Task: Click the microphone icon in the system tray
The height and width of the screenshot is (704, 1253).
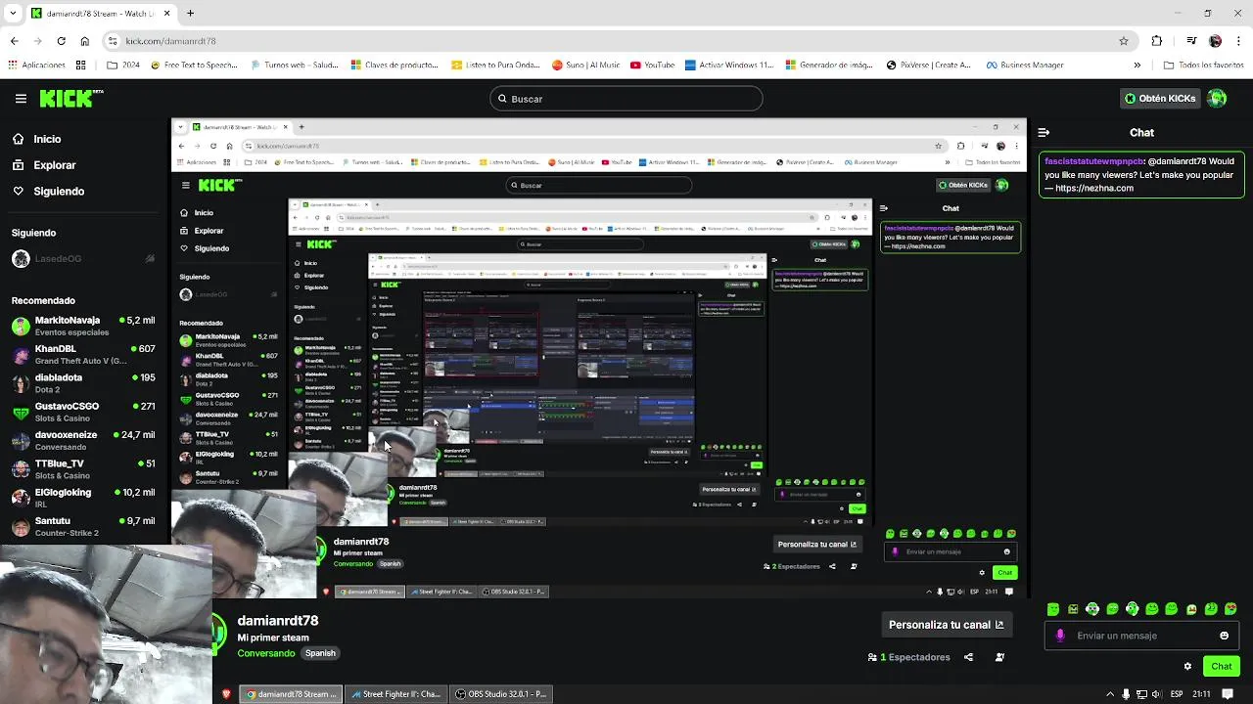Action: pyautogui.click(x=1126, y=694)
